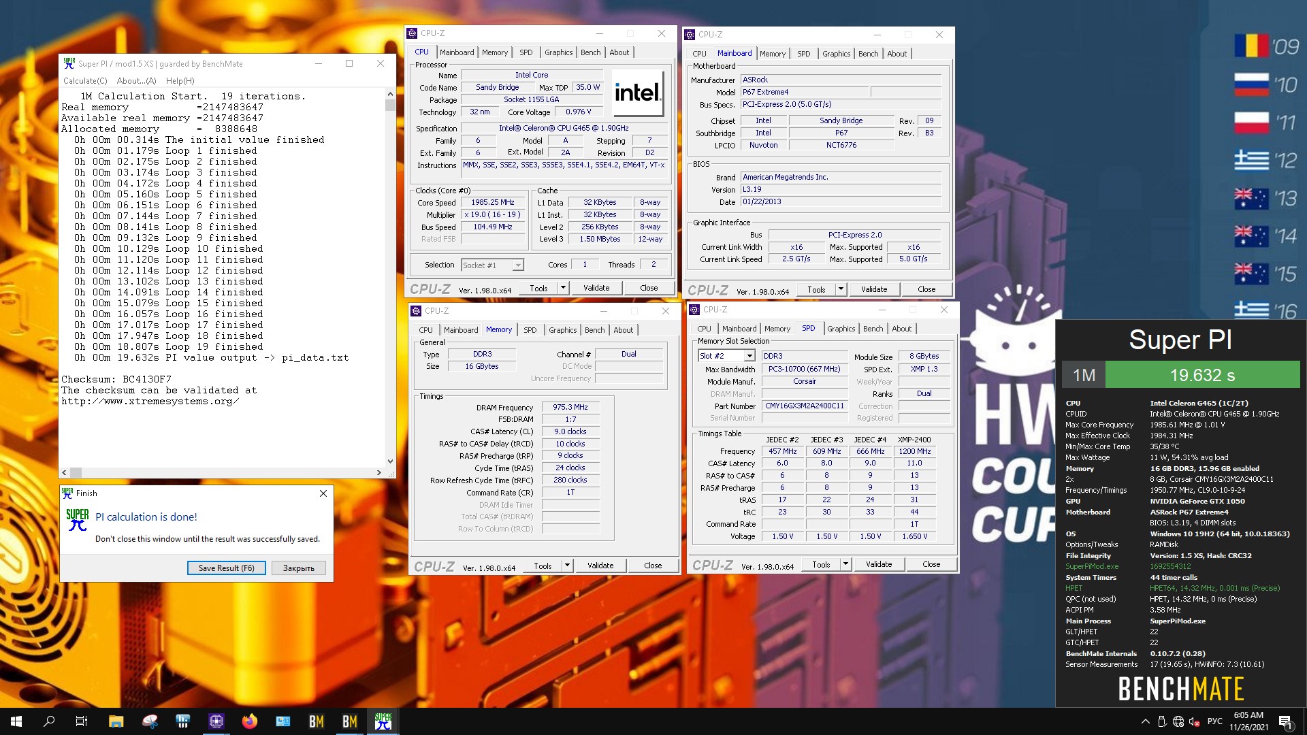Click Close in CPU-Z Mainboard window
Image resolution: width=1307 pixels, height=735 pixels.
pyautogui.click(x=926, y=289)
